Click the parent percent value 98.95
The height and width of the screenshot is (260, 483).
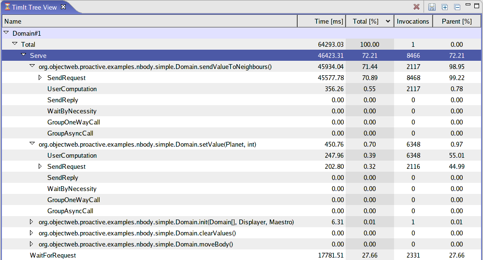(x=456, y=67)
